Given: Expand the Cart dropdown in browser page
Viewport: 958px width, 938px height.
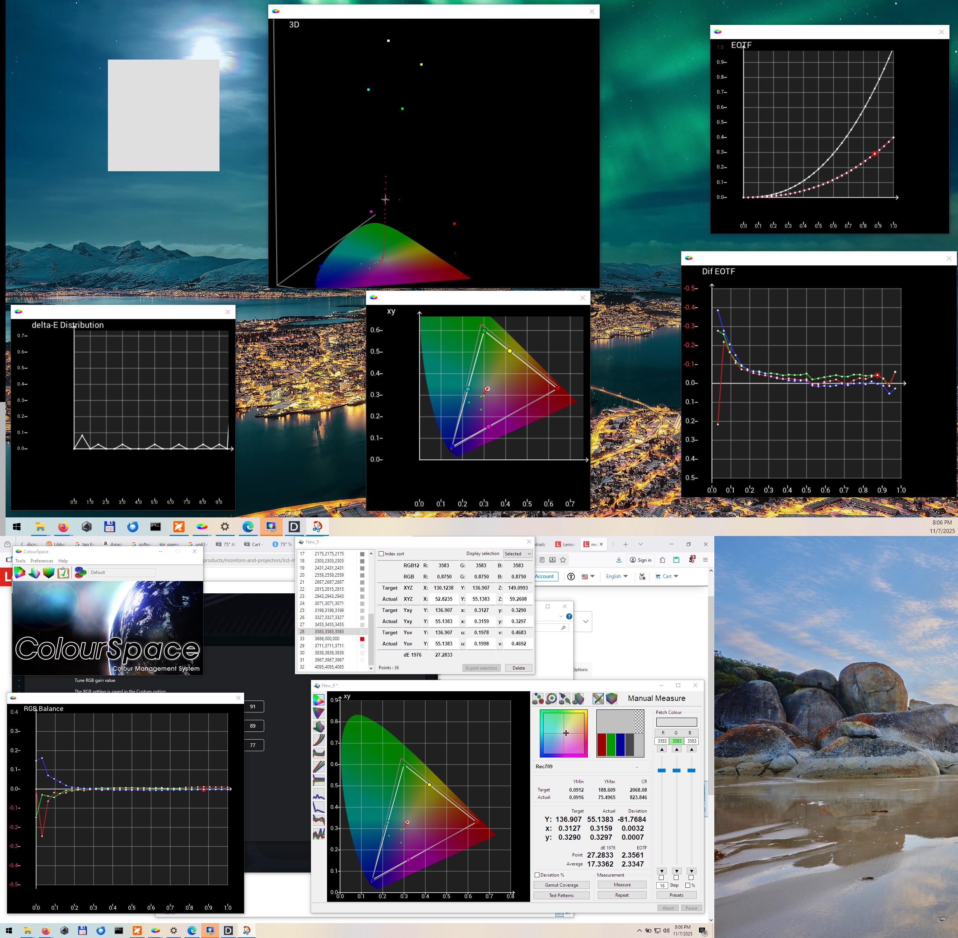Looking at the screenshot, I should tap(667, 577).
